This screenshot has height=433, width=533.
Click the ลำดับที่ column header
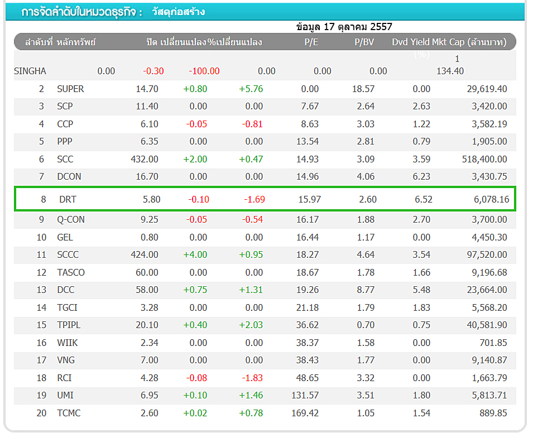39,42
